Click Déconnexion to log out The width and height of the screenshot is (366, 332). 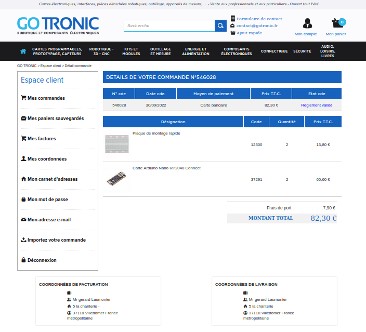42,260
